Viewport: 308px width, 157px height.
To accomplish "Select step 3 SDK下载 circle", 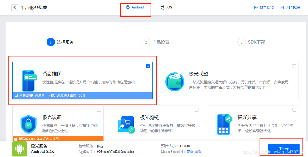I will tap(241, 42).
